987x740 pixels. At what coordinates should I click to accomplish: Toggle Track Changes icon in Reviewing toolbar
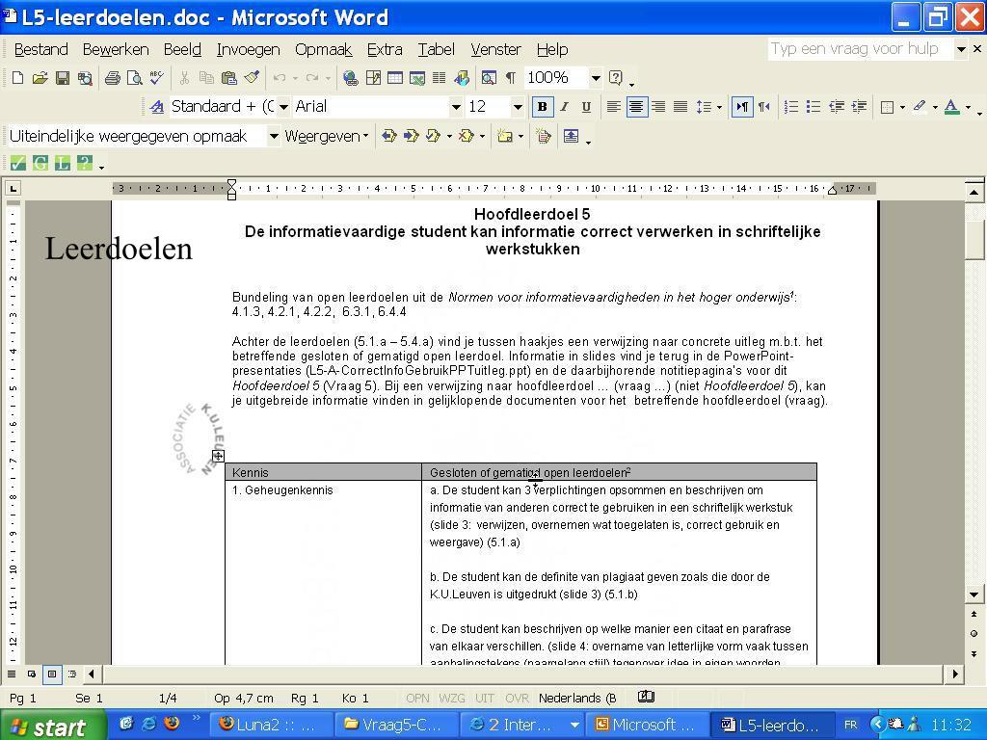[x=544, y=136]
